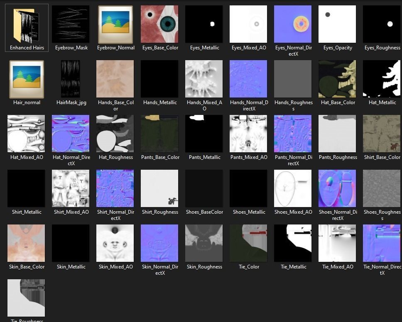Choose the Hat_Roughness texture
This screenshot has width=402, height=322.
pyautogui.click(x=115, y=134)
